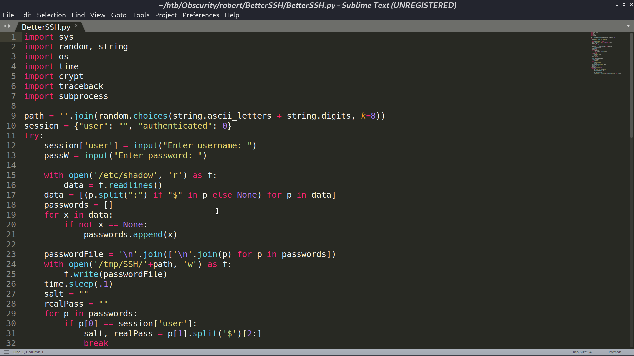Open the Tools menu
The width and height of the screenshot is (634, 356).
tap(141, 15)
